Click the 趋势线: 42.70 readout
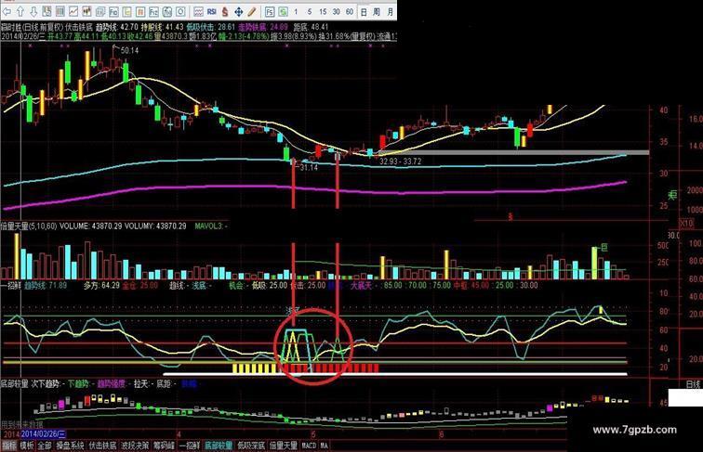703x452 pixels. click(116, 27)
